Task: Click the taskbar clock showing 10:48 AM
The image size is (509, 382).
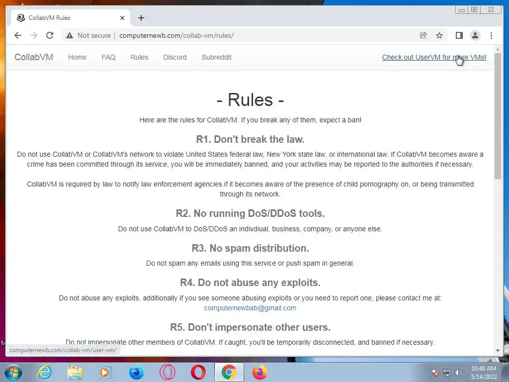Action: coord(484,373)
